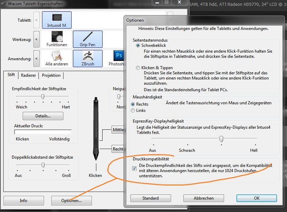This screenshot has height=212, width=287.
Task: Click the Aktueller Druck pressure bar
Action: [x=43, y=132]
